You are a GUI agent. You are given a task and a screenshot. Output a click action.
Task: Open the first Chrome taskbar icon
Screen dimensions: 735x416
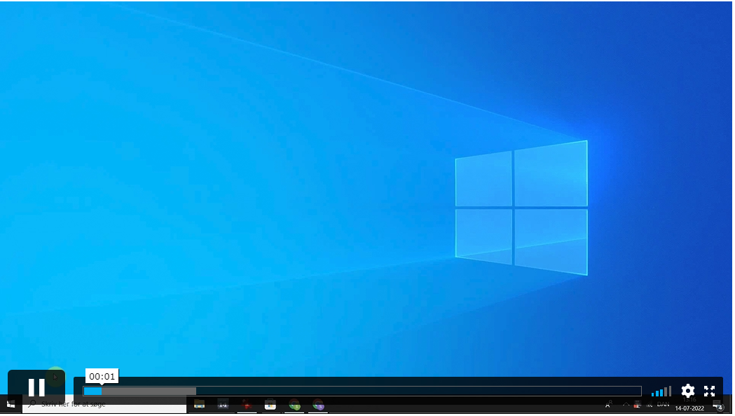click(294, 404)
